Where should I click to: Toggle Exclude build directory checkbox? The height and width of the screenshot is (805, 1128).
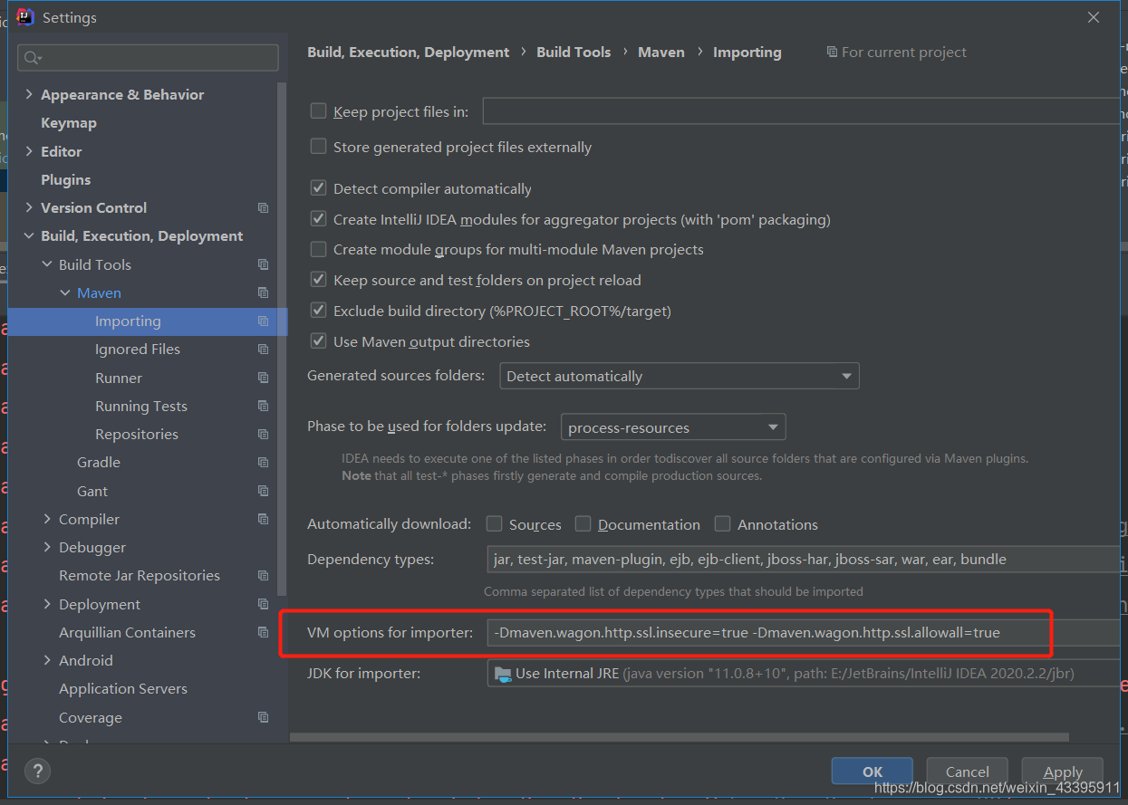point(318,311)
